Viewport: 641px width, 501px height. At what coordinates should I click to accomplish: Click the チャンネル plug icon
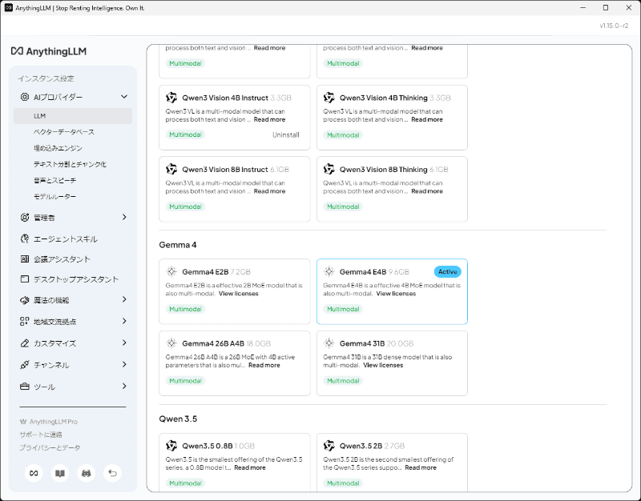(25, 365)
